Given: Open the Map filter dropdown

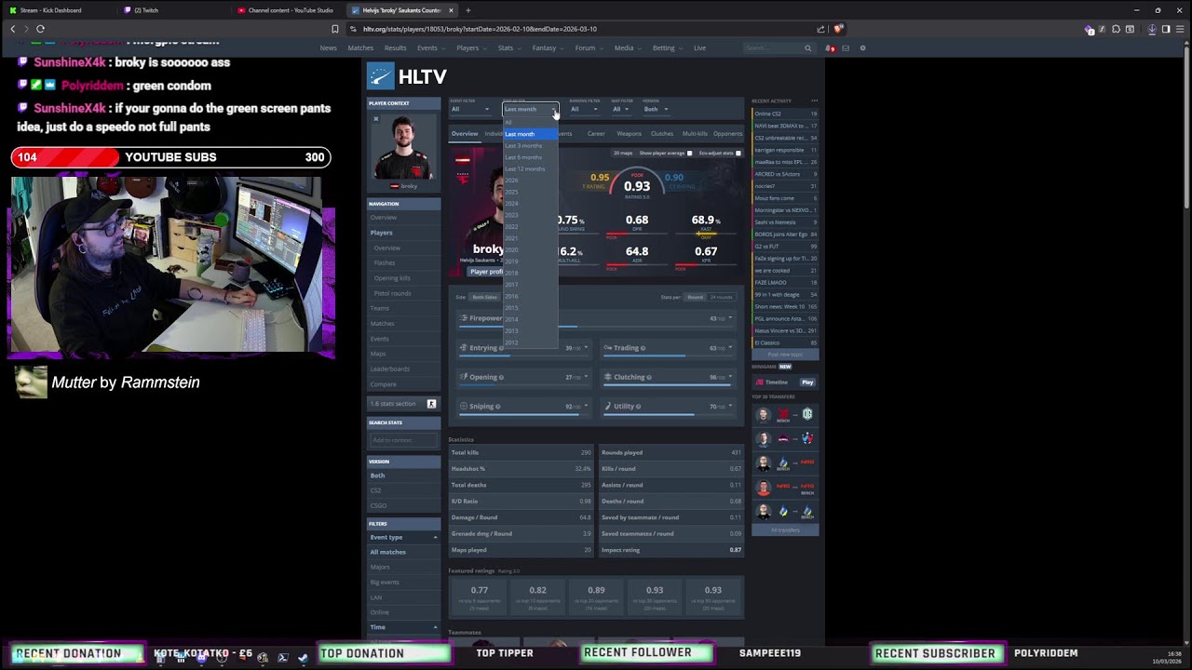Looking at the screenshot, I should [x=620, y=109].
